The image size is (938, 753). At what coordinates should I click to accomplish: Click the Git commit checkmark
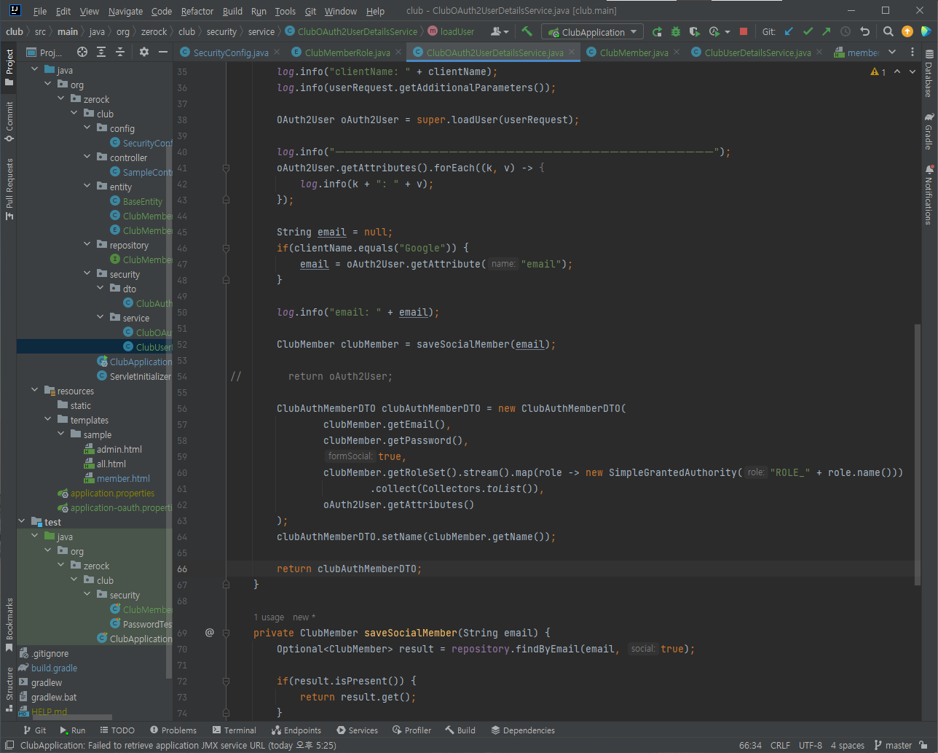click(x=808, y=31)
